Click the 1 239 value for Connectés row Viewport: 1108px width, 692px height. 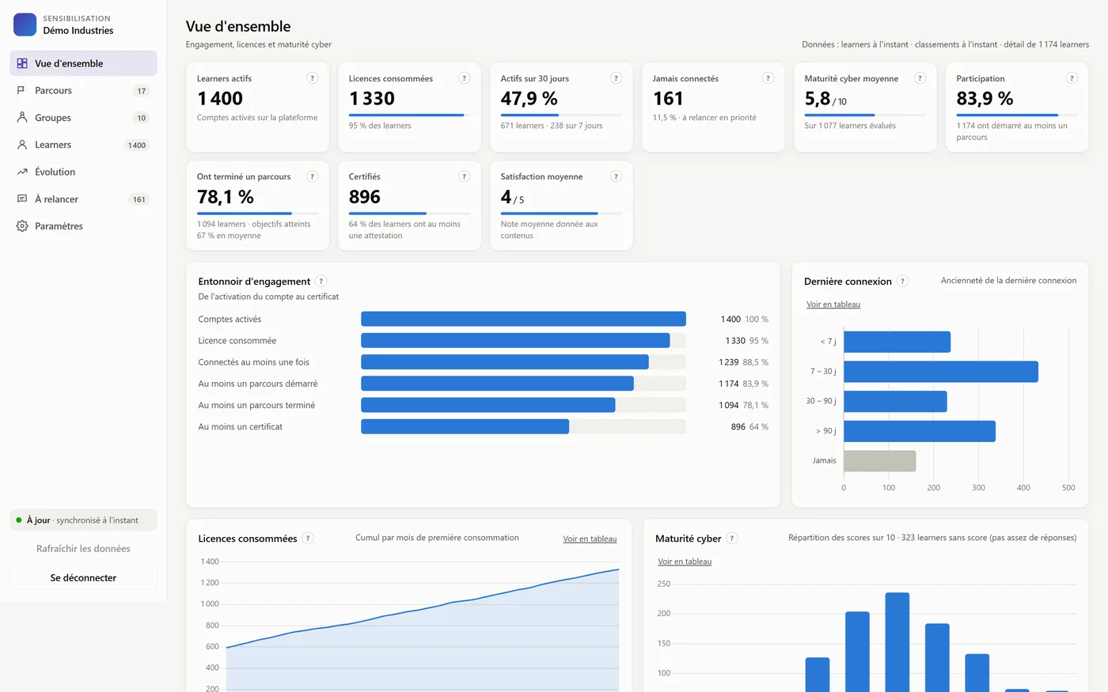pos(728,362)
